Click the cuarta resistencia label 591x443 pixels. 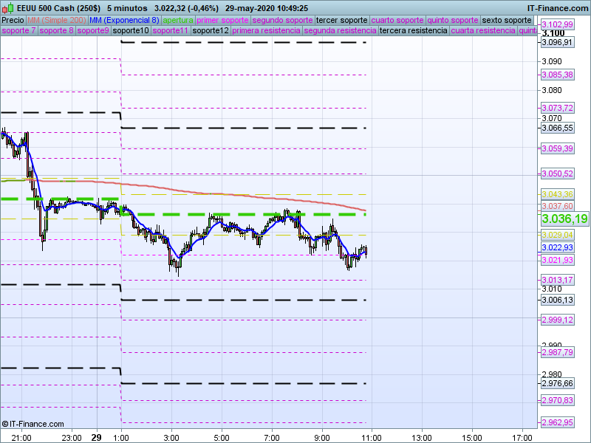tap(483, 31)
